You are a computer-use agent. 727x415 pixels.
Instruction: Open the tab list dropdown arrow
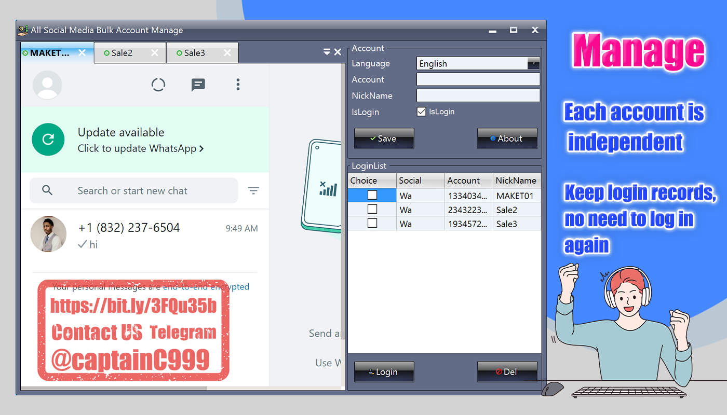(x=327, y=52)
